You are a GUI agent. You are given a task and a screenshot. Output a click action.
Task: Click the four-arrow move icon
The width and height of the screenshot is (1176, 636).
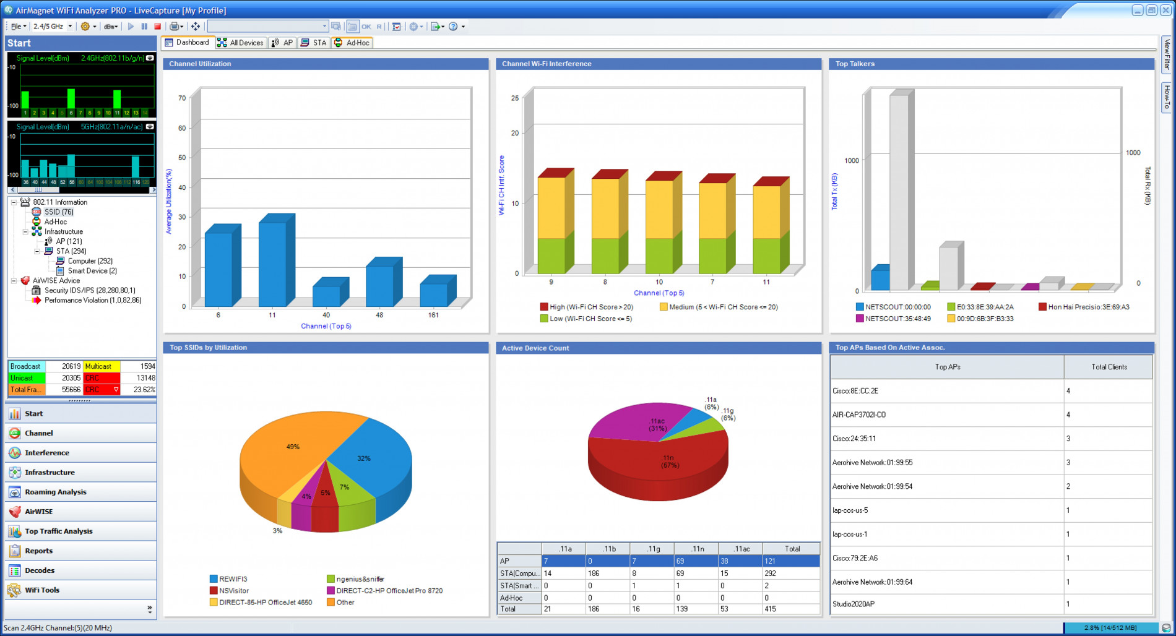196,27
